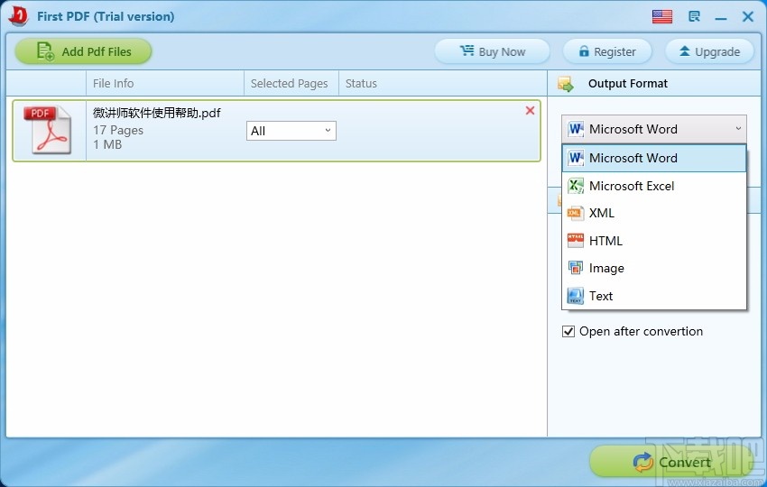The width and height of the screenshot is (767, 487).
Task: Click the 17 Pages file info text
Action: pos(118,130)
